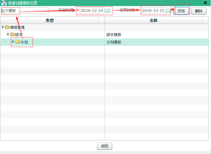This screenshot has width=211, height=154.
Task: Click the 名称 column header
Action: [x=153, y=20]
